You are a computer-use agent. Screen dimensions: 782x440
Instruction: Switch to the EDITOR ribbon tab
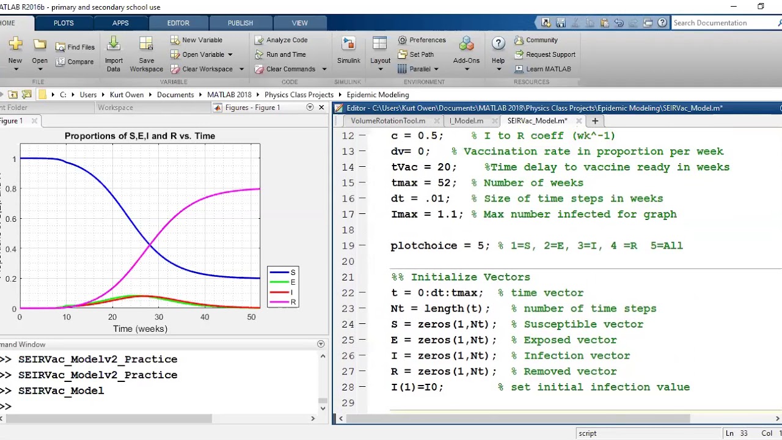[x=178, y=23]
